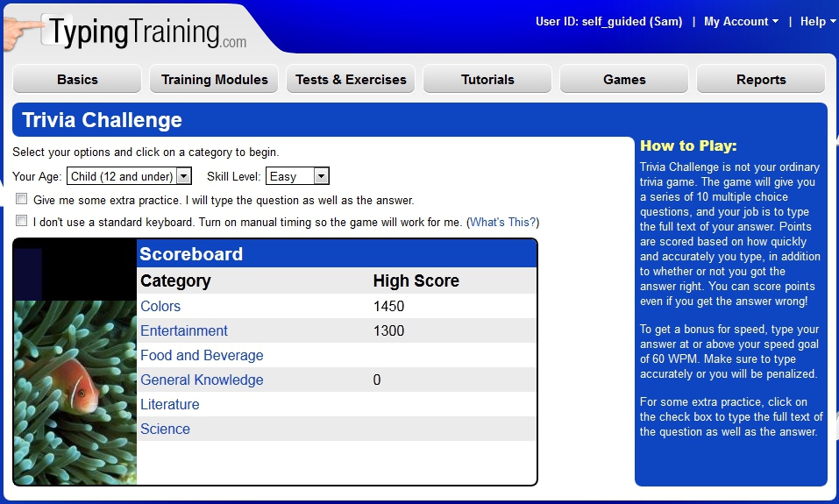Viewport: 839px width, 504px height.
Task: Open the Games tab
Action: coord(624,80)
